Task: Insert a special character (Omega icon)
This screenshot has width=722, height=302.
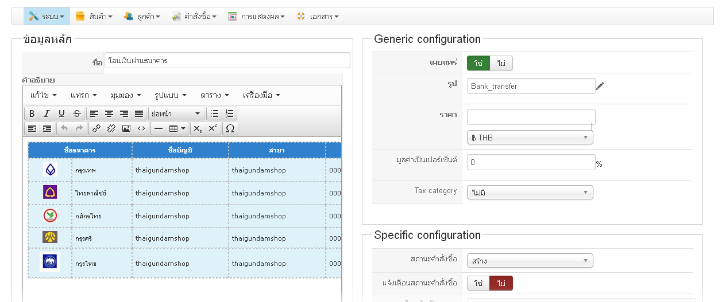Action: pyautogui.click(x=230, y=128)
